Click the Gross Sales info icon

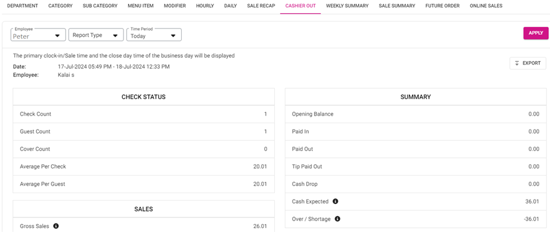pos(56,226)
